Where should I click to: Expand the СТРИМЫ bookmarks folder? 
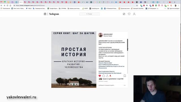[63, 8]
